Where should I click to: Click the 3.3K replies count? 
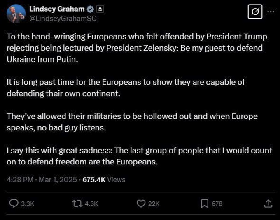pos(27,204)
